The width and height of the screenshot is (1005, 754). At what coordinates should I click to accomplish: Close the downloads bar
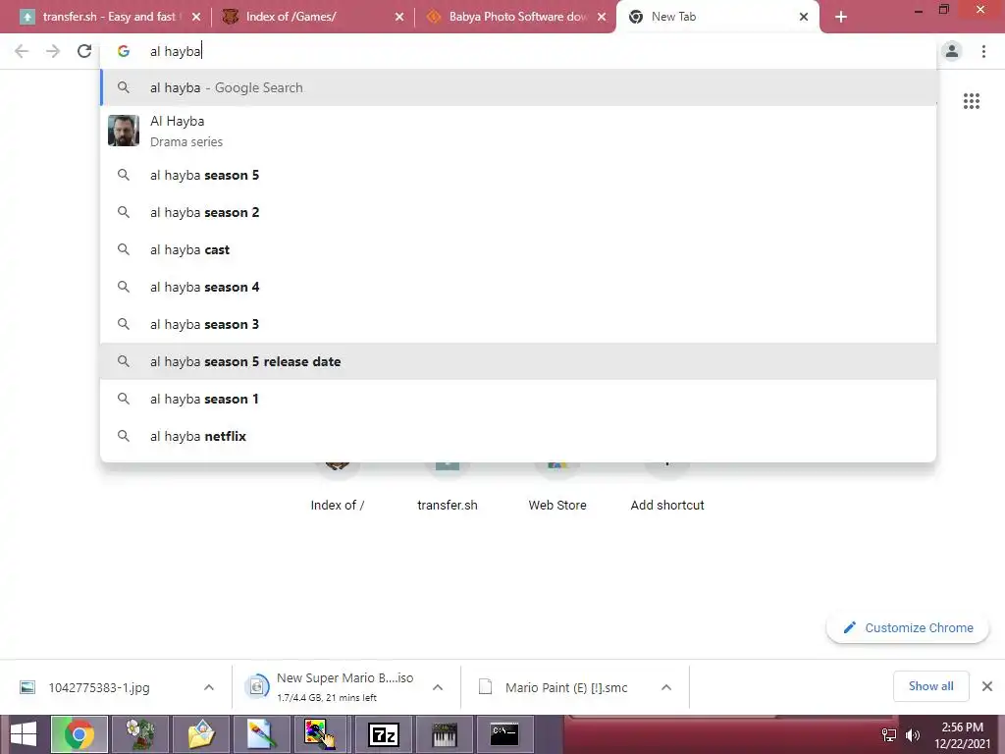(x=987, y=686)
